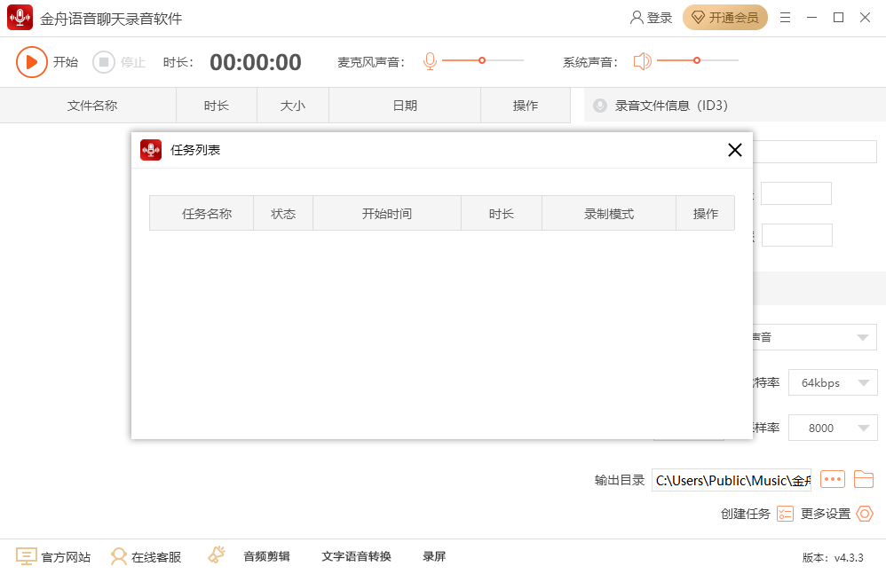The width and height of the screenshot is (886, 574).
Task: Click the 时长 column in task list
Action: coord(502,214)
